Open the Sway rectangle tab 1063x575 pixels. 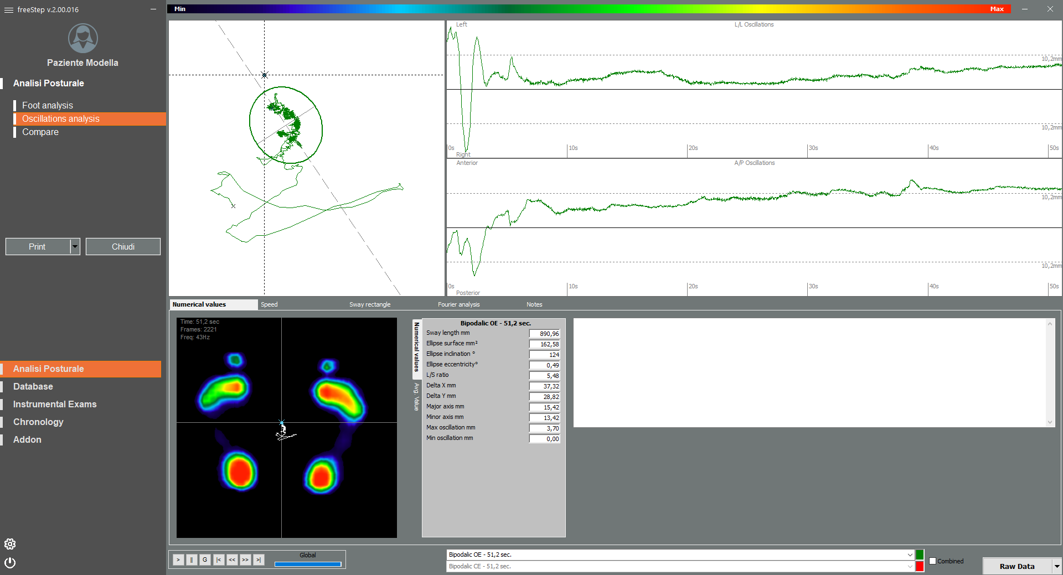click(370, 304)
